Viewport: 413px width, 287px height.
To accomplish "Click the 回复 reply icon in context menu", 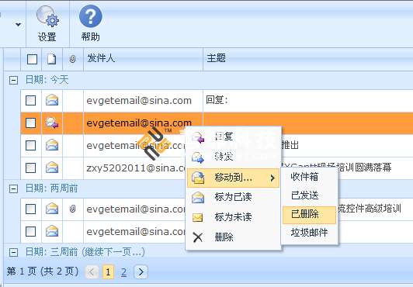I will tap(198, 137).
